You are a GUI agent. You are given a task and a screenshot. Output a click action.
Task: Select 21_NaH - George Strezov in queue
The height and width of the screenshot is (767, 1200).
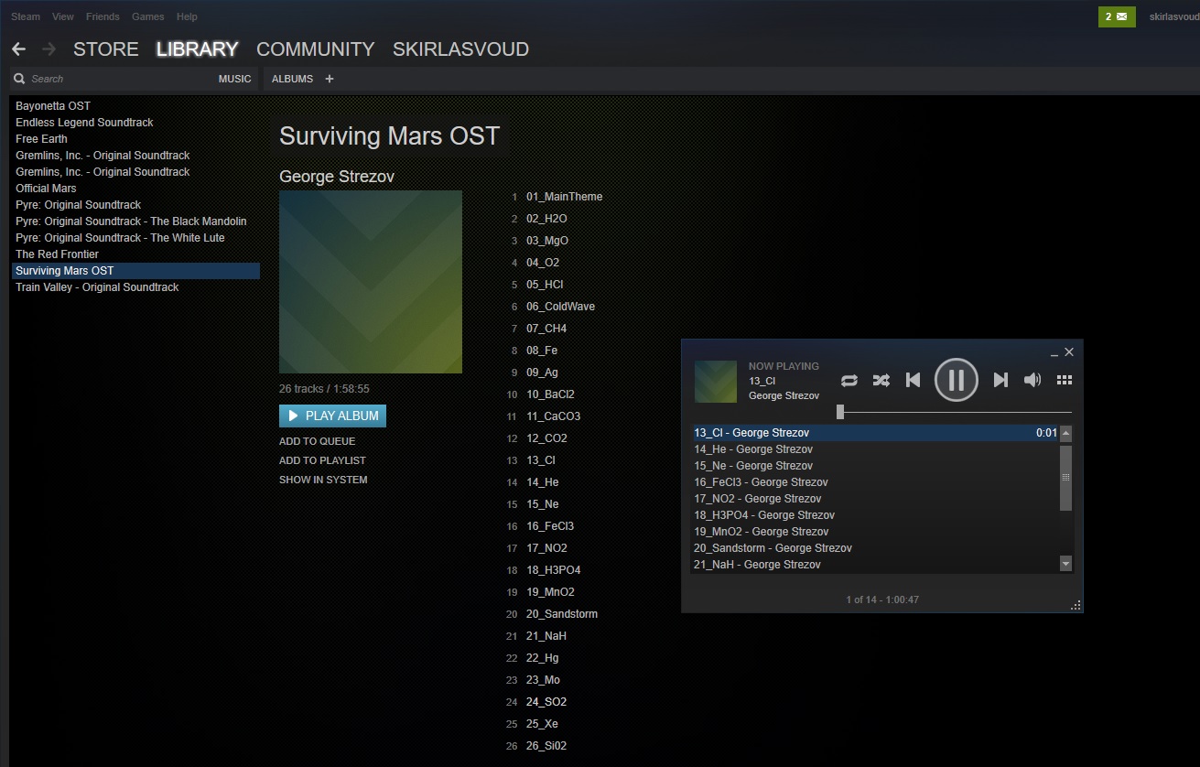click(875, 565)
